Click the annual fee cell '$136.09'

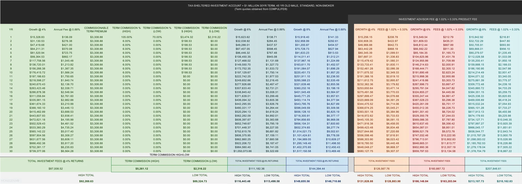coord(67,37)
